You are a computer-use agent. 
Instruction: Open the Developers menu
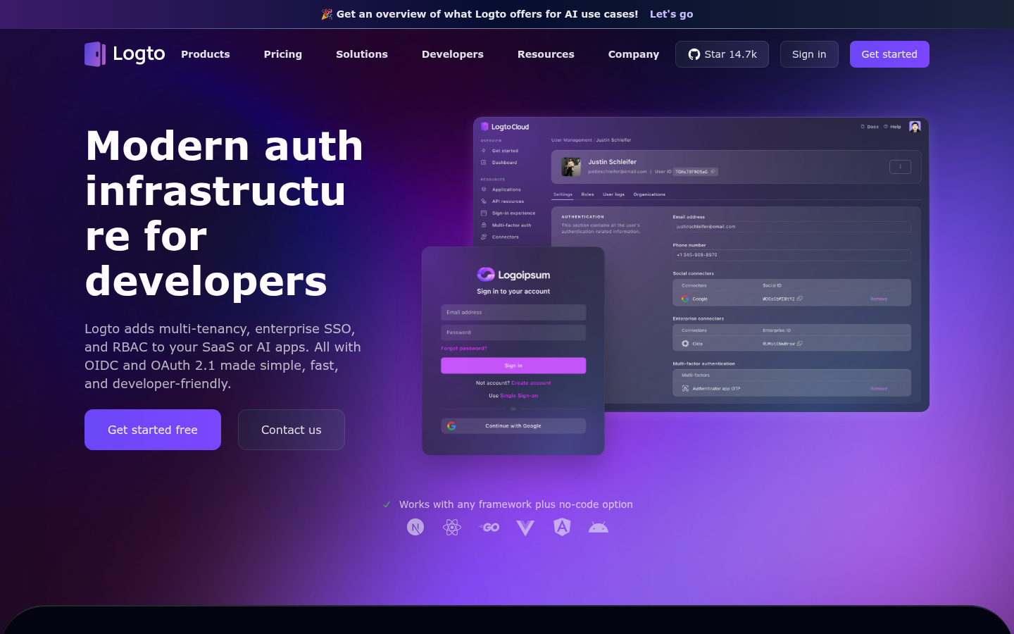pyautogui.click(x=453, y=54)
